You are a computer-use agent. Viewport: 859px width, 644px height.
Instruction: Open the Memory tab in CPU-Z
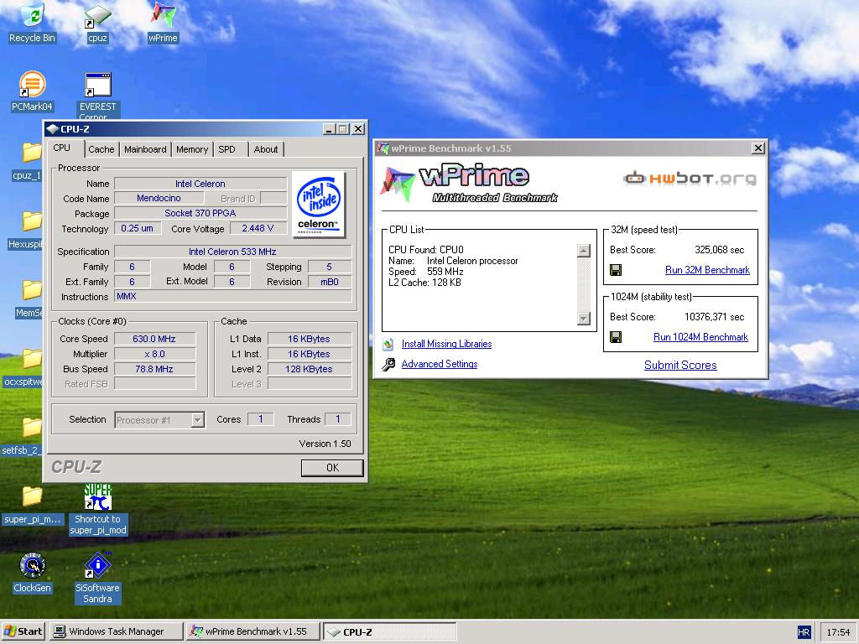pyautogui.click(x=192, y=149)
